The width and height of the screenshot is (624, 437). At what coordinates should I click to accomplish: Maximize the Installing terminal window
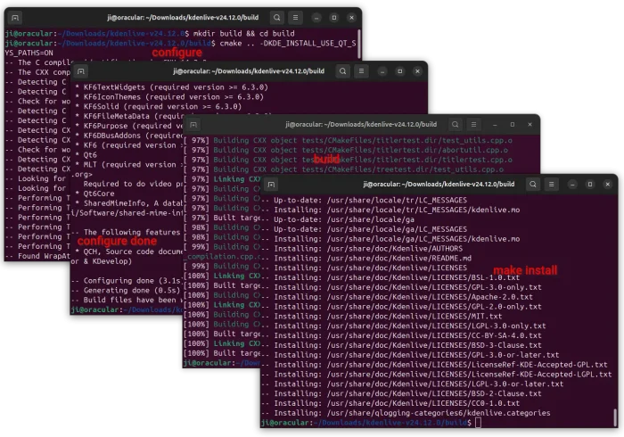point(590,185)
